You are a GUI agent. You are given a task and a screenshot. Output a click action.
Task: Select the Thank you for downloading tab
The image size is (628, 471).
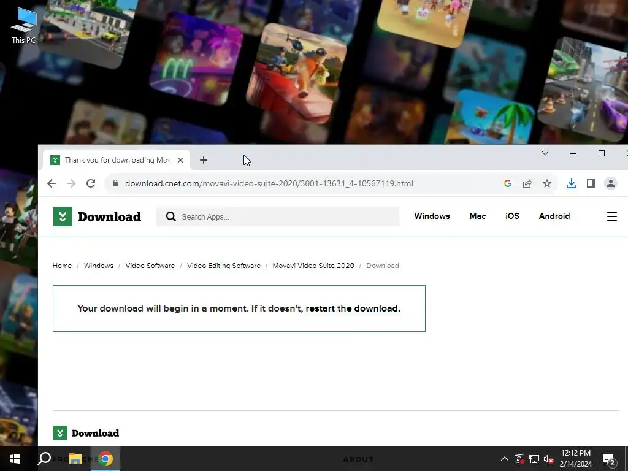point(117,160)
